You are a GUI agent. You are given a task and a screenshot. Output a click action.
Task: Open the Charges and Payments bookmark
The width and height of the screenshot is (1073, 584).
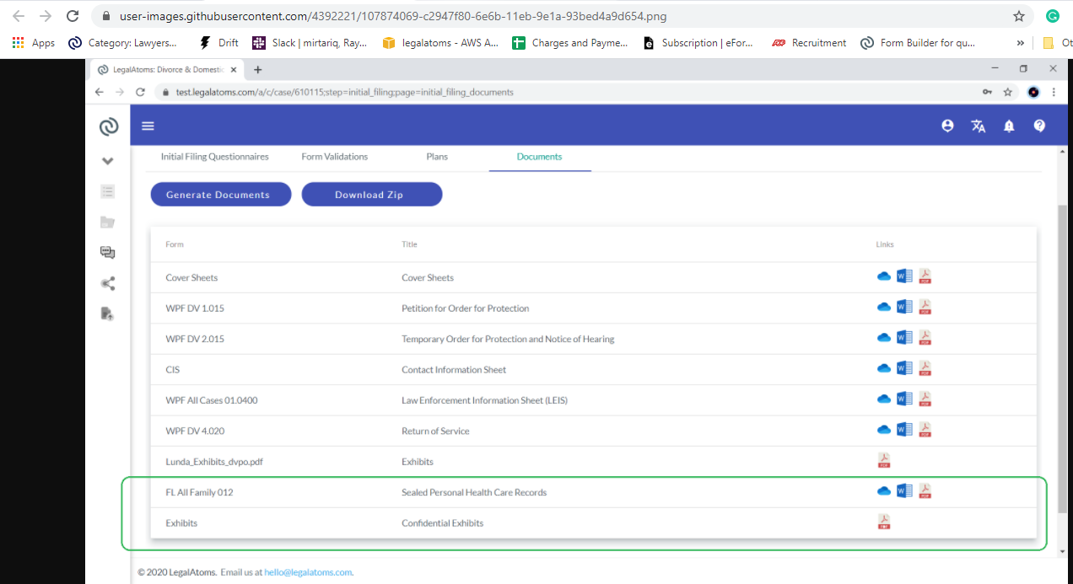click(x=571, y=43)
